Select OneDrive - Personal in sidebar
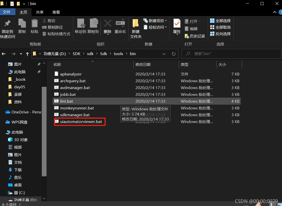The height and width of the screenshot is (206, 282). pyautogui.click(x=23, y=112)
